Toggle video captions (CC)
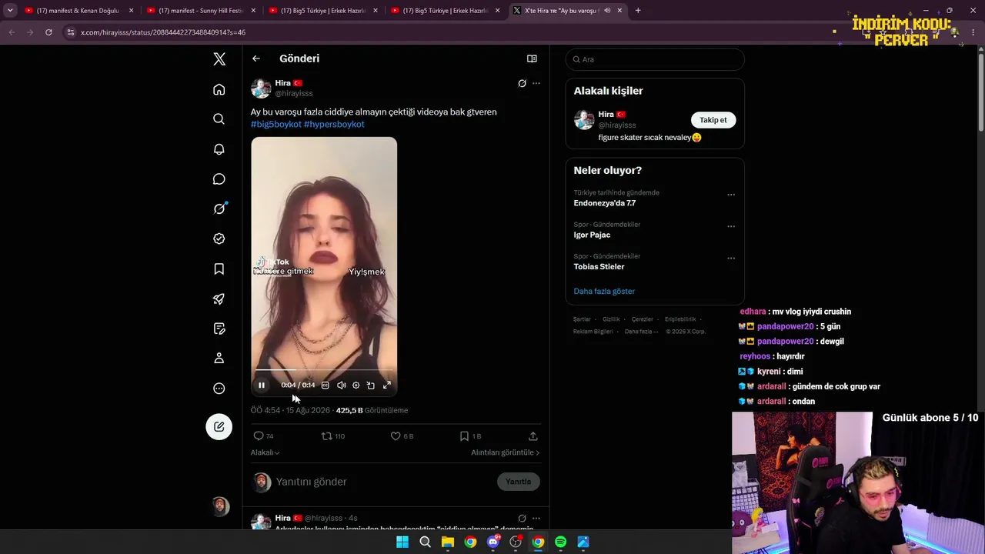 (x=326, y=385)
